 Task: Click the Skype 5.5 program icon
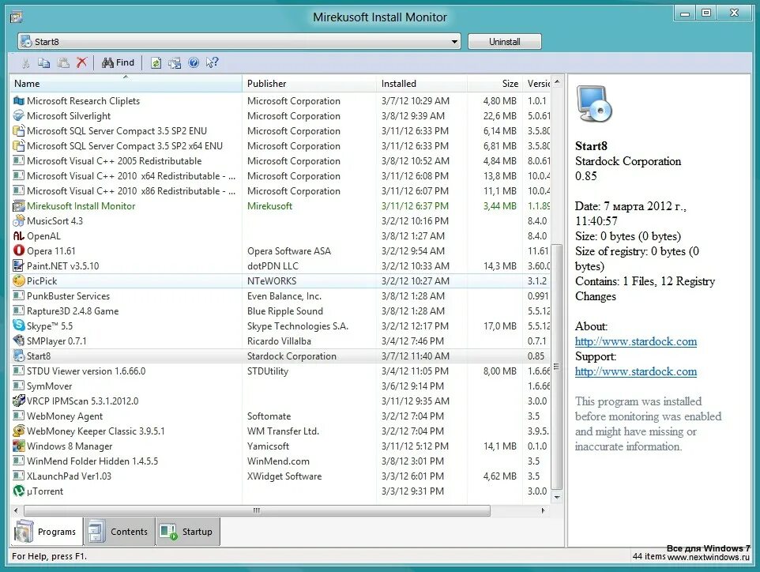(18, 326)
